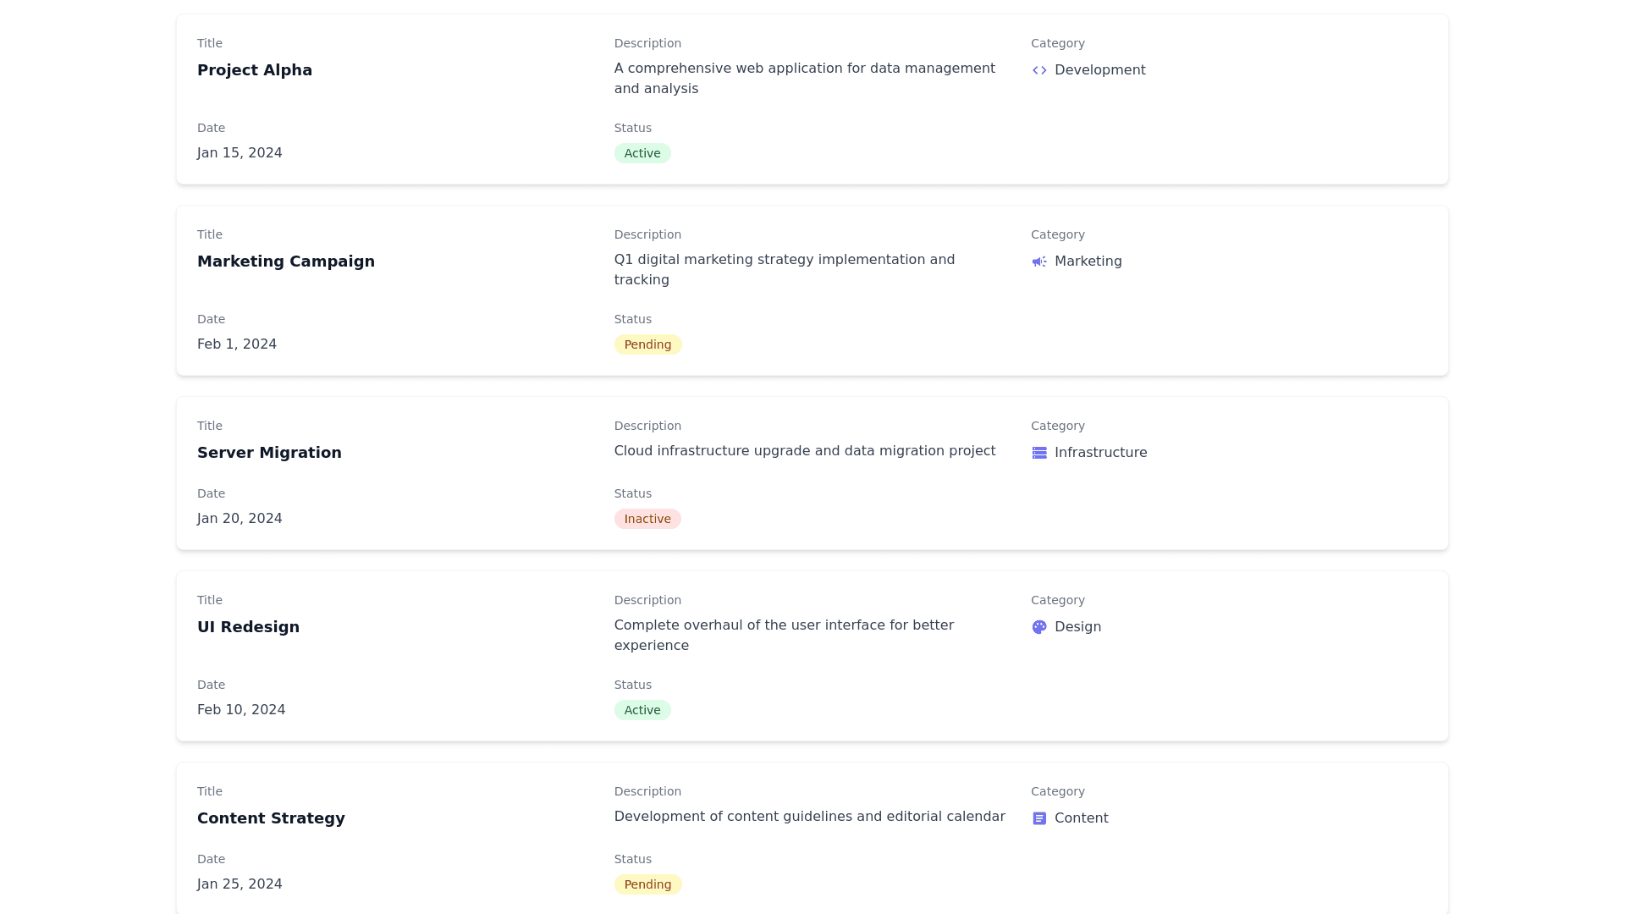This screenshot has height=914, width=1625.
Task: Select the Server Migration title
Action: click(269, 453)
